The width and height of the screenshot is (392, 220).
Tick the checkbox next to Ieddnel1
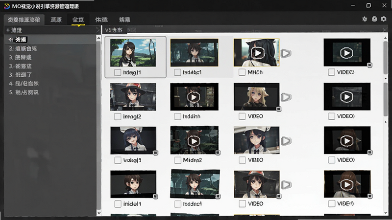click(177, 204)
